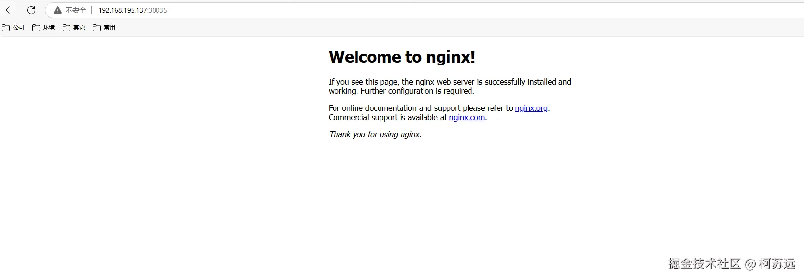Click the "Thank you for using nginx." text

(375, 134)
